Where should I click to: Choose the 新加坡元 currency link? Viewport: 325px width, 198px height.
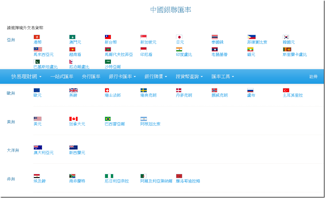point(148,42)
